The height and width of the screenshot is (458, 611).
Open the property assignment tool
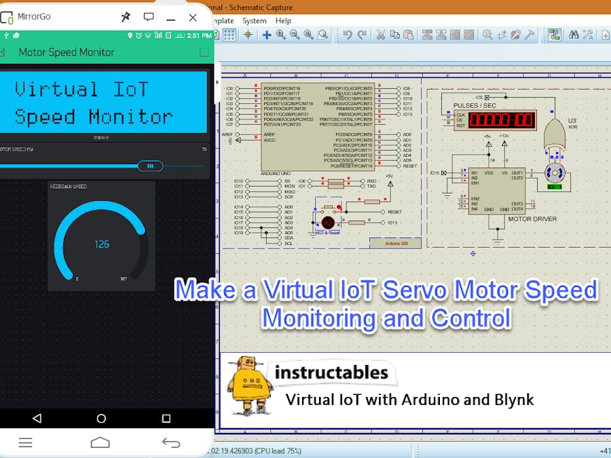(588, 35)
